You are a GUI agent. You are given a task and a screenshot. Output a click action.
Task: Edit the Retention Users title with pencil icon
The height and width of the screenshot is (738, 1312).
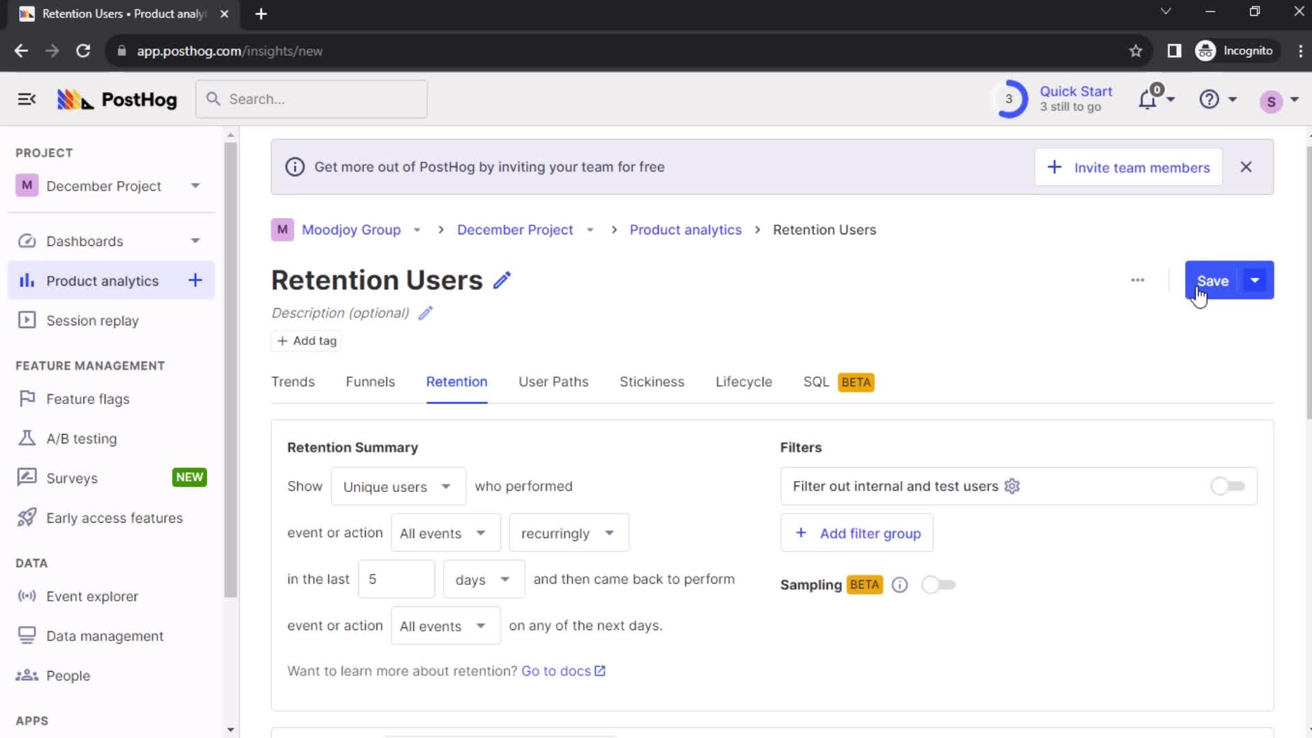coord(502,280)
